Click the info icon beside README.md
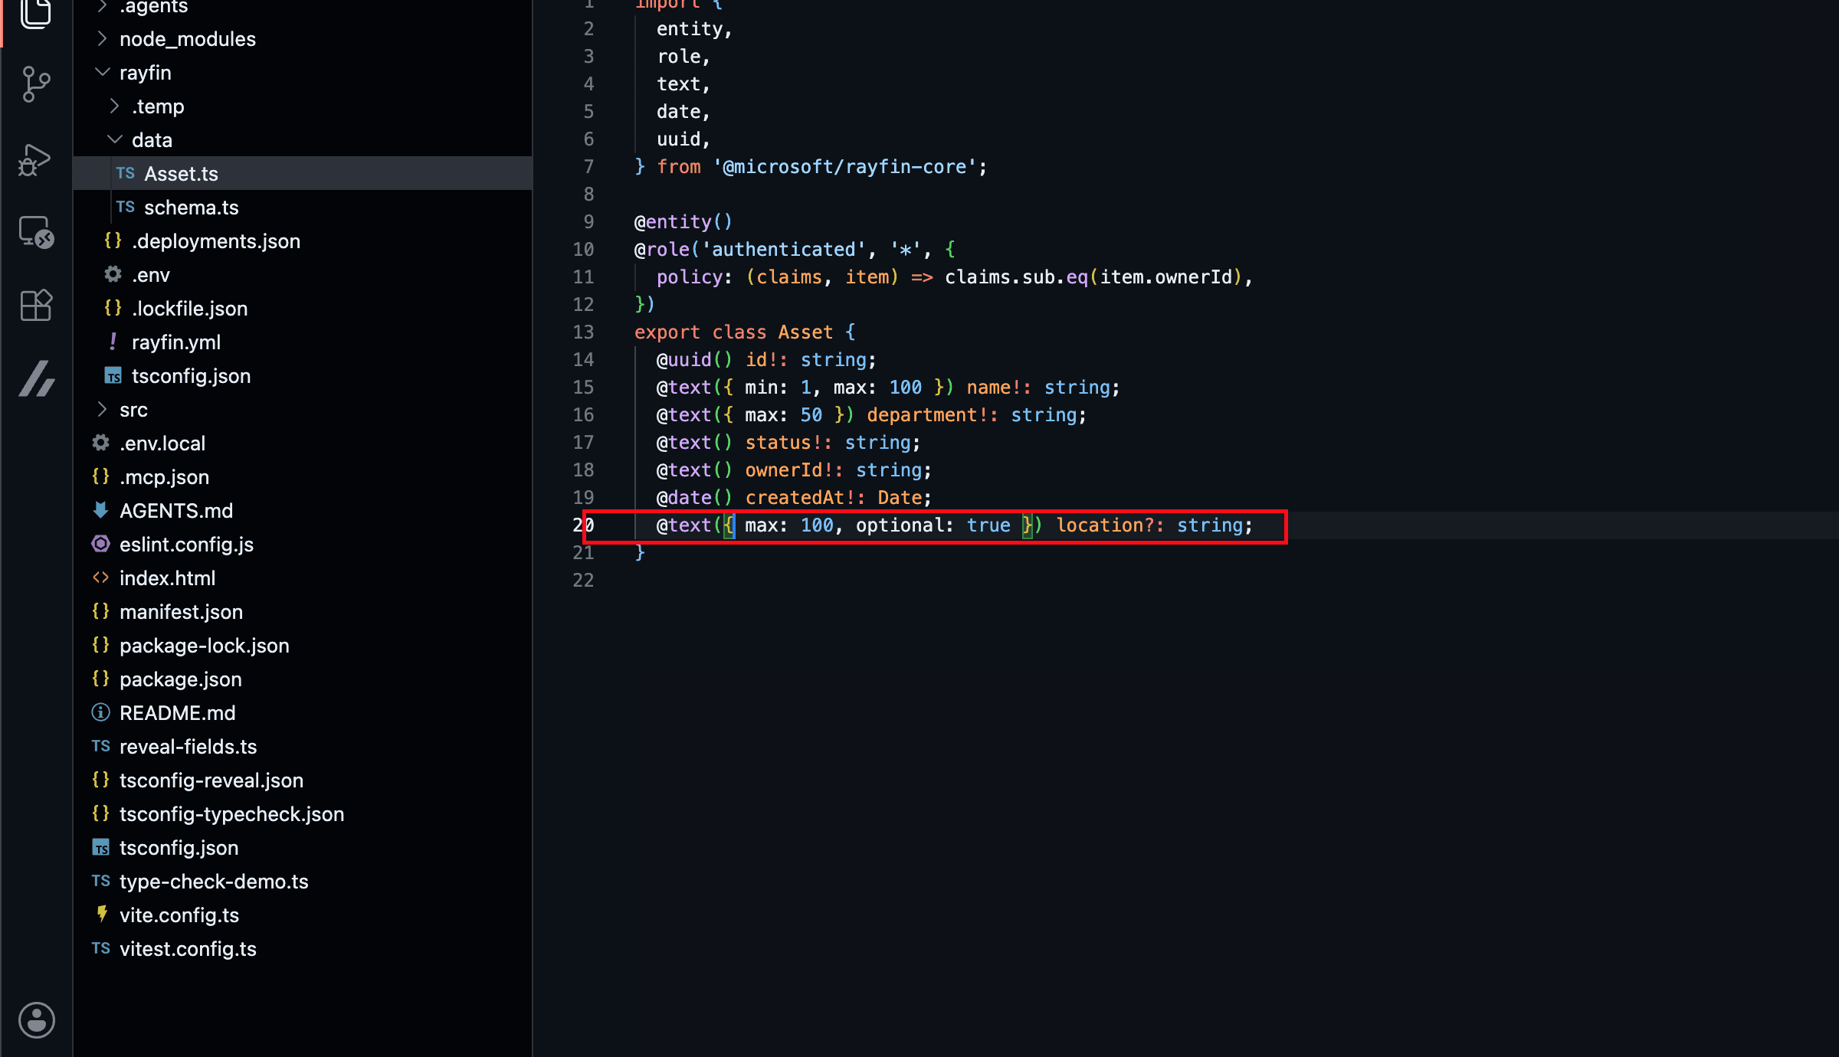The image size is (1839, 1057). (100, 712)
